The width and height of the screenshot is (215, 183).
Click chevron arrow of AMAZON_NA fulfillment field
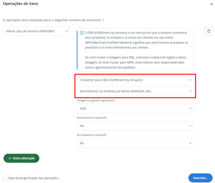click(190, 91)
